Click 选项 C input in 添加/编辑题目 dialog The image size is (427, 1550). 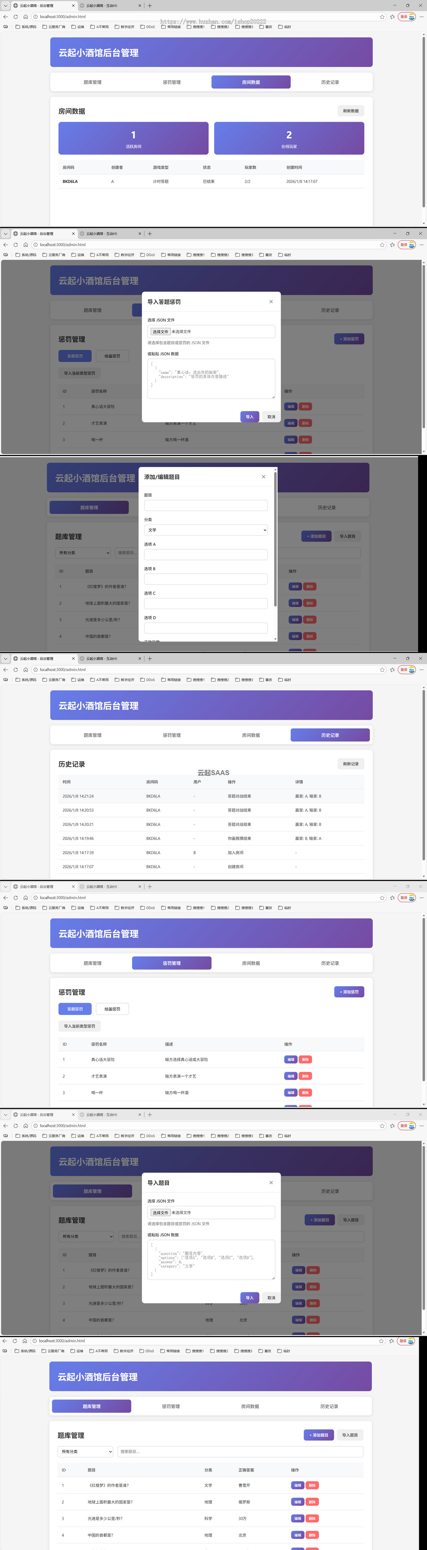click(206, 603)
